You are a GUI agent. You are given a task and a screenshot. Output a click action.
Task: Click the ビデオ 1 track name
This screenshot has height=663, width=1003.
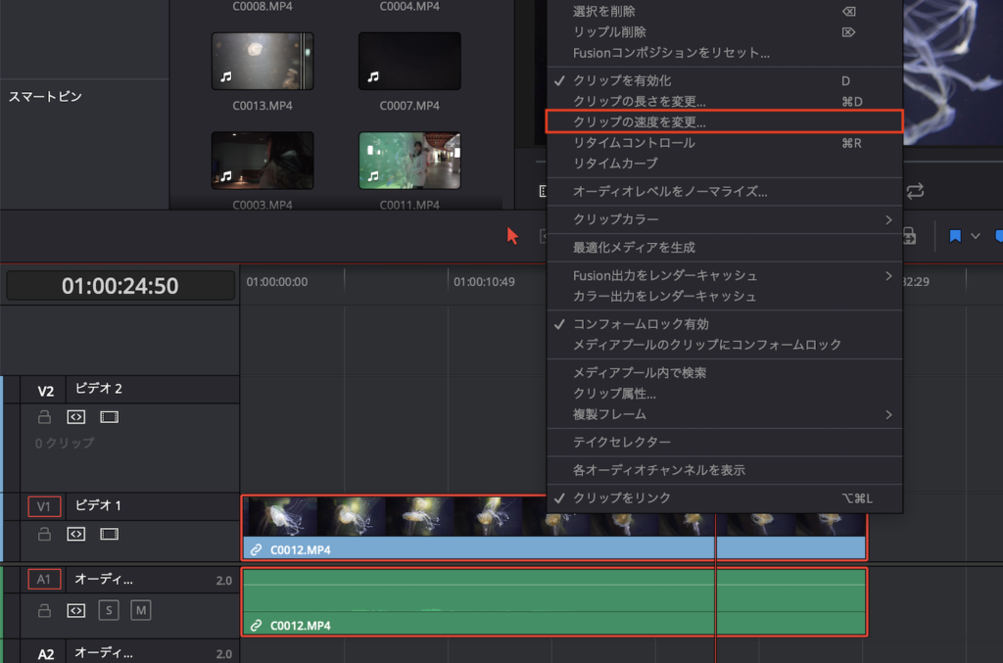(x=99, y=505)
